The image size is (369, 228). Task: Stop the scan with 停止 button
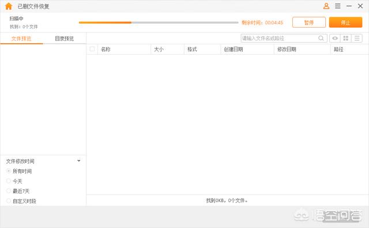(x=345, y=22)
